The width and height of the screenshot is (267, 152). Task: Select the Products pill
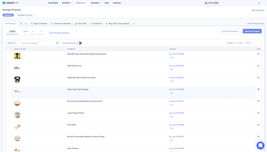coord(8,15)
